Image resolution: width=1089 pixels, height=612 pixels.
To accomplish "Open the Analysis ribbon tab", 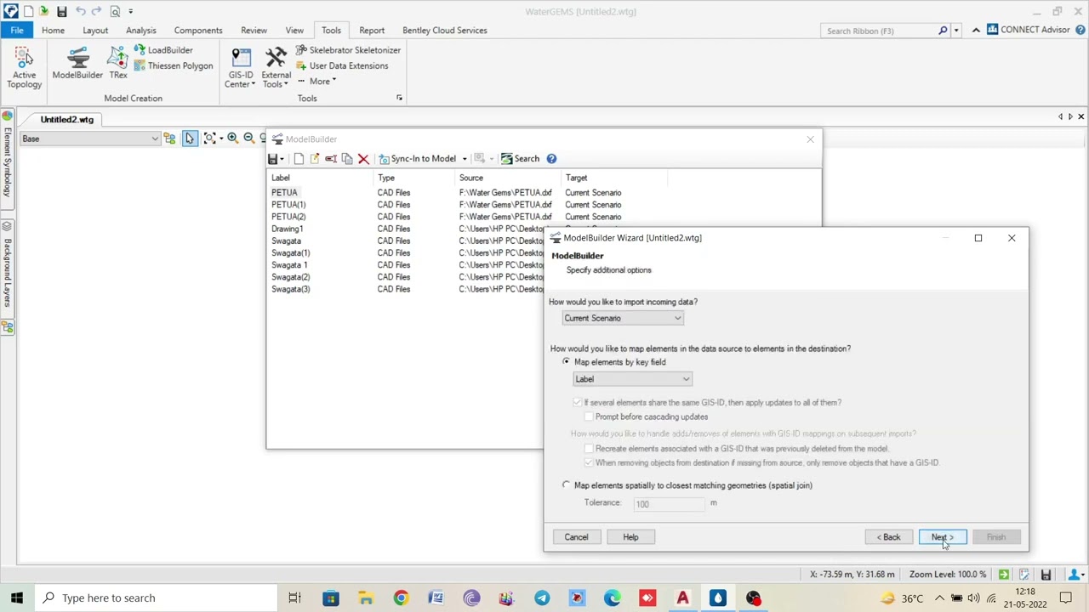I will 141,31.
